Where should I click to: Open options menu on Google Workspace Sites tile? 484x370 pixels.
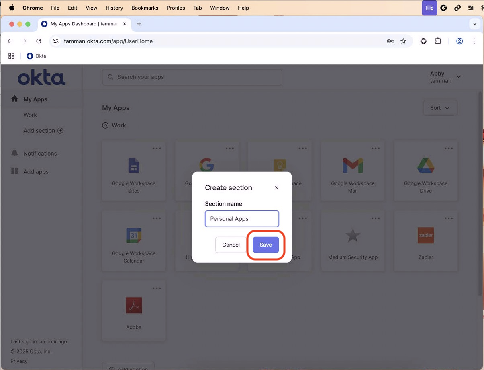[157, 148]
